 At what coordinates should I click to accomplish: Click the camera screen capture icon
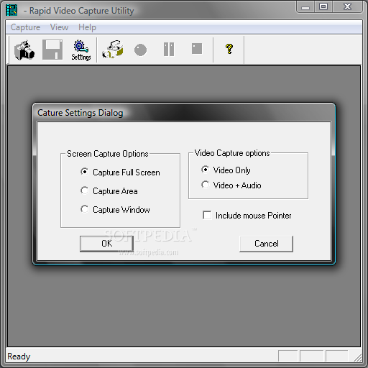(x=24, y=50)
